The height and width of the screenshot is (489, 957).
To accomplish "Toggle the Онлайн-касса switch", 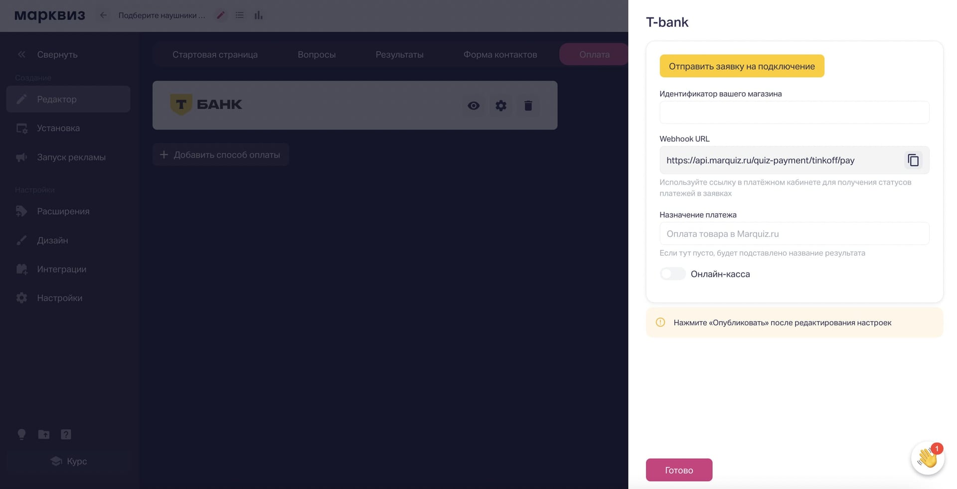I will [x=672, y=274].
